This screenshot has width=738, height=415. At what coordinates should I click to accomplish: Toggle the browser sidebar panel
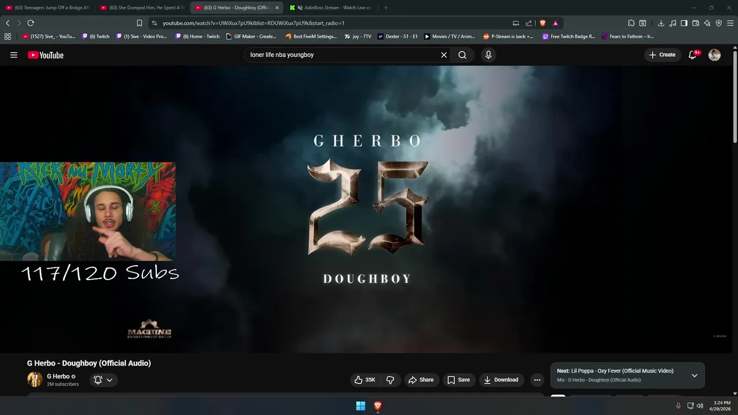pos(684,23)
